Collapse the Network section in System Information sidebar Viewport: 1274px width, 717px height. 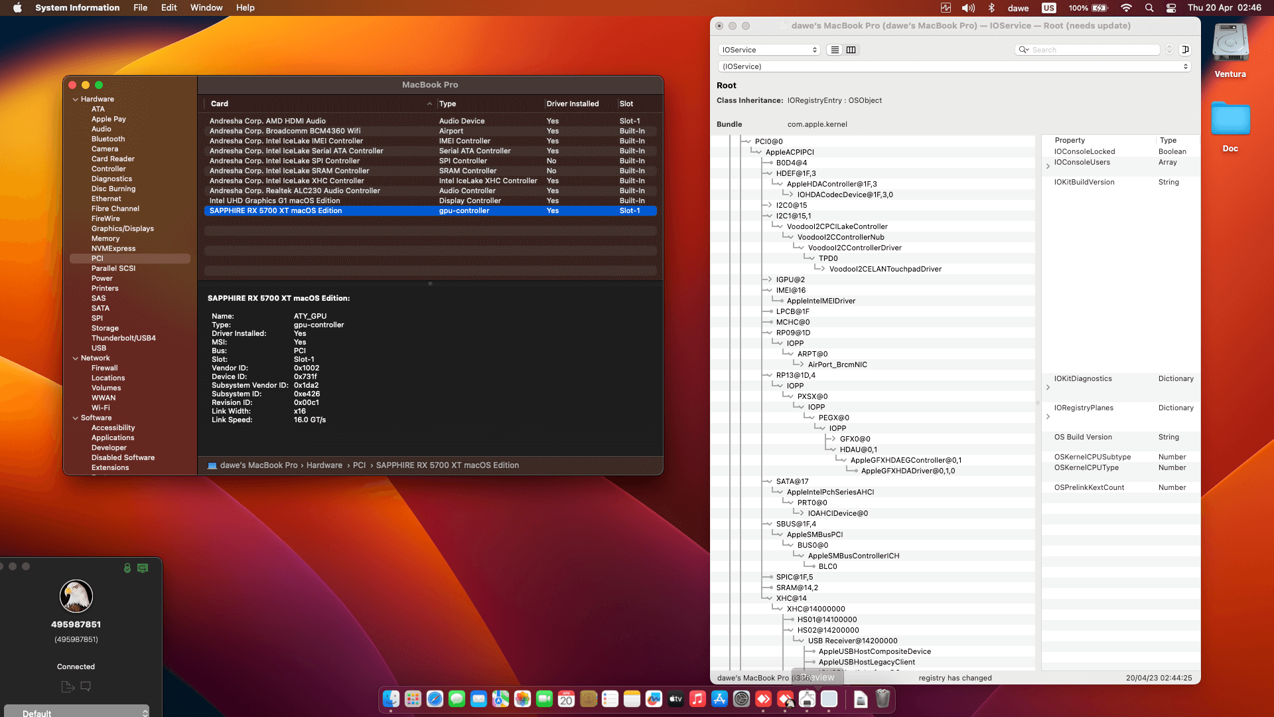pos(75,358)
